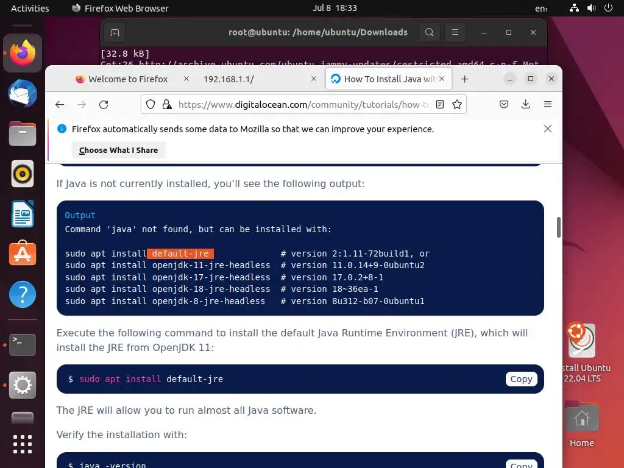Click the [32.8 kB] terminal text

[x=126, y=54]
